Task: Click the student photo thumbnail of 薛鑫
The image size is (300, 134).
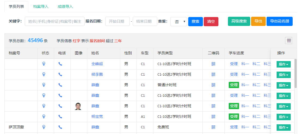Action: coord(78,106)
